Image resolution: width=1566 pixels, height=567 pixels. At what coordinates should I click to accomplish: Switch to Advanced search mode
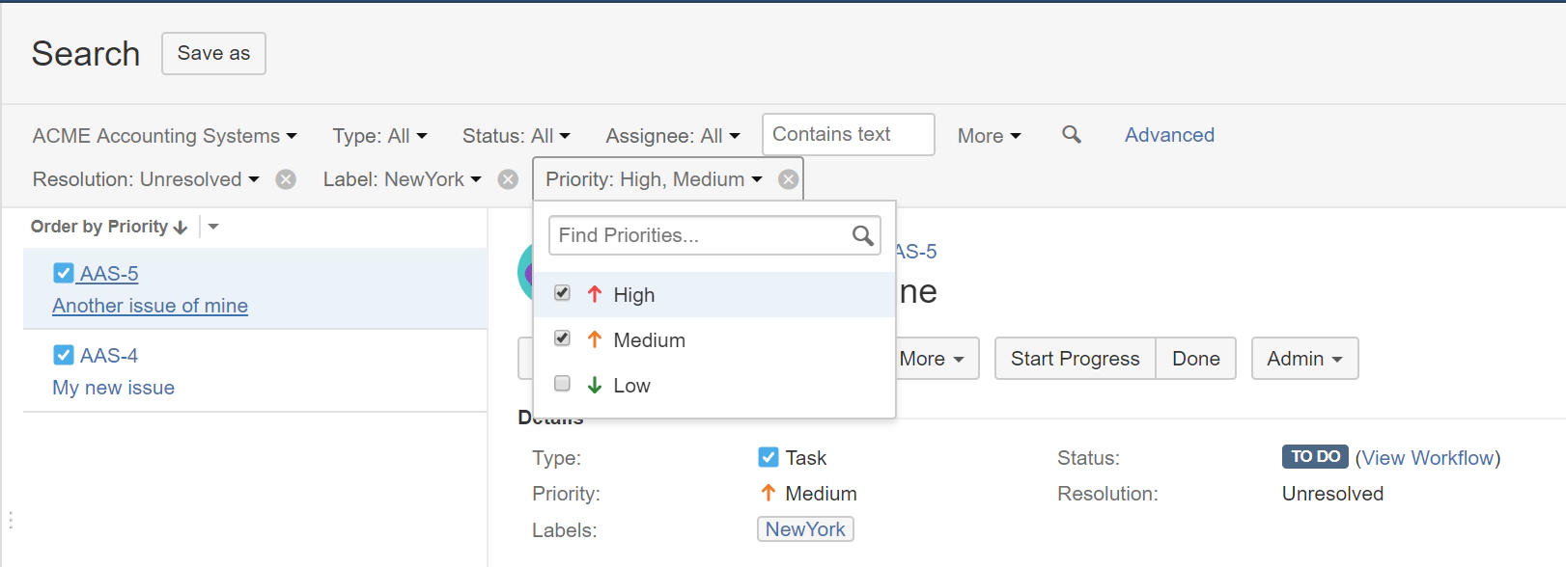(1169, 135)
